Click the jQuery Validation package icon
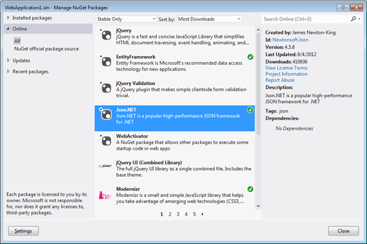Viewport: 367px width, 244px height. pos(105,87)
